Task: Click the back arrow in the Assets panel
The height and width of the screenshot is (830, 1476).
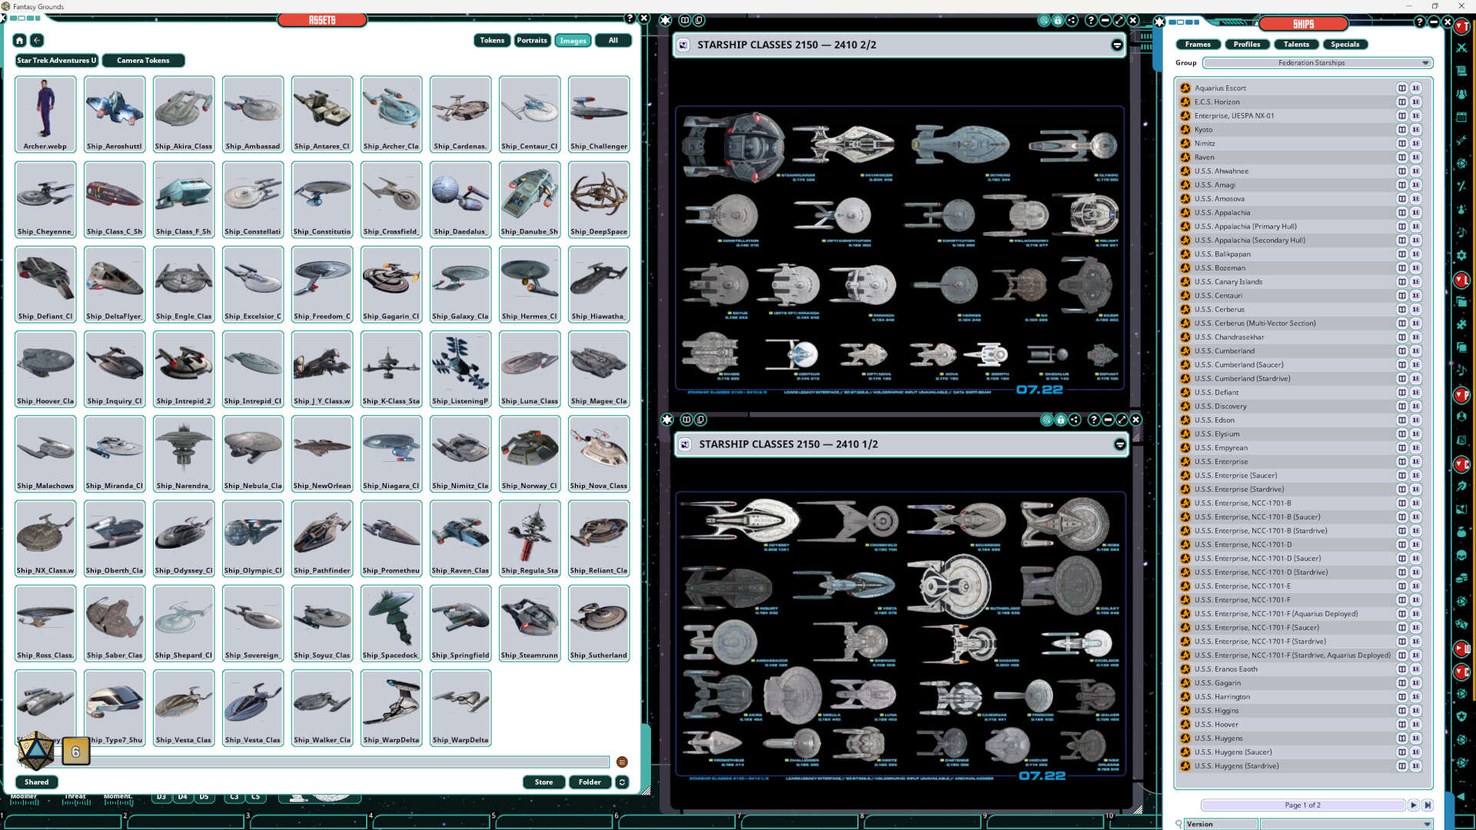Action: click(x=36, y=40)
